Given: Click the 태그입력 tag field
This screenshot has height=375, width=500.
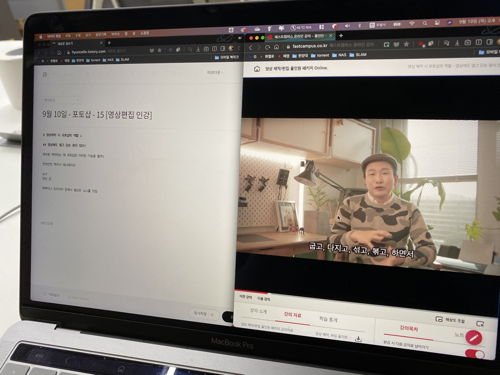Looking at the screenshot, I should click(x=47, y=224).
